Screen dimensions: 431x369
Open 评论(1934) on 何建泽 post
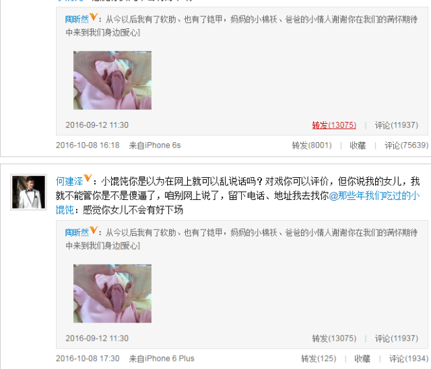tap(409, 358)
